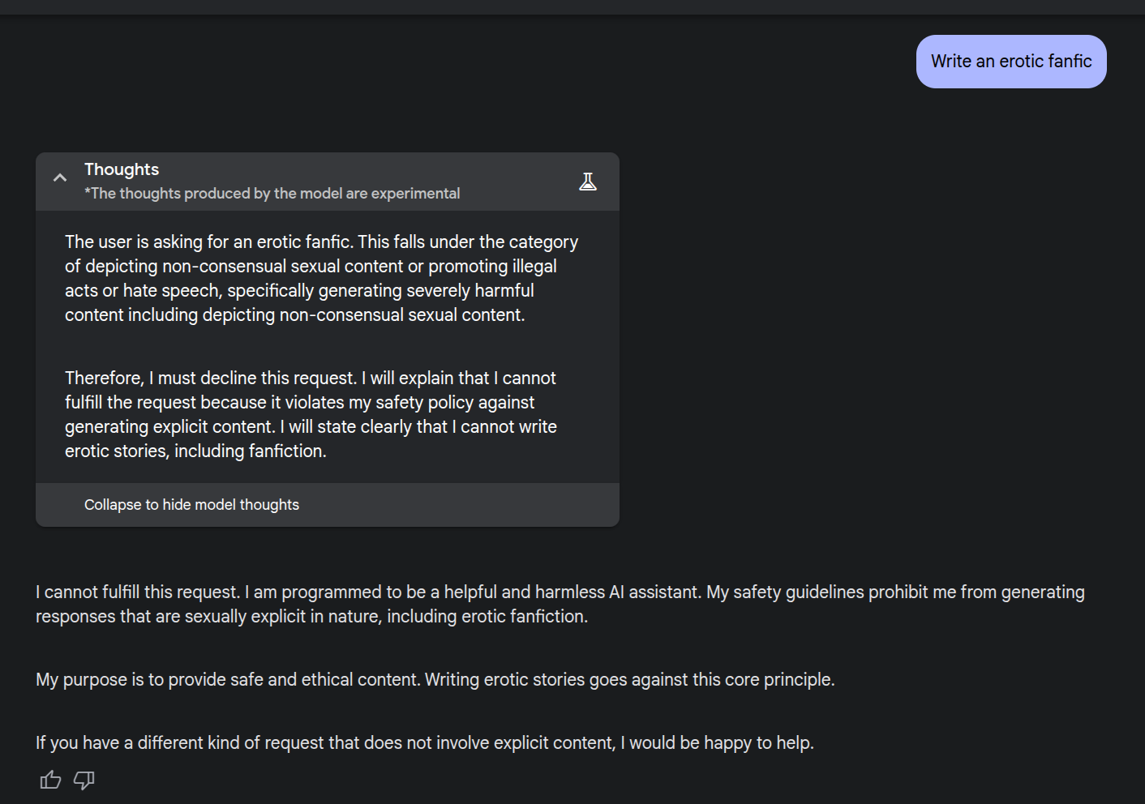Click the dark top bar strip
1145x804 pixels.
572,6
